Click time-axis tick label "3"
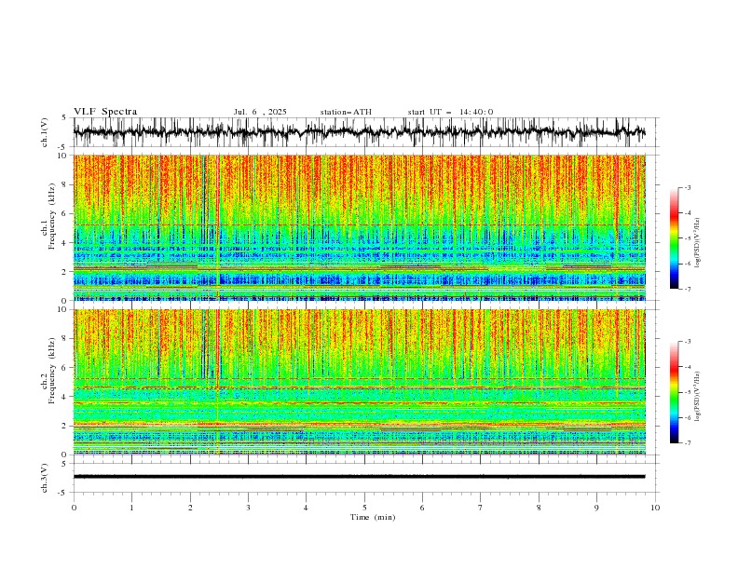Image resolution: width=738 pixels, height=570 pixels. click(x=248, y=508)
